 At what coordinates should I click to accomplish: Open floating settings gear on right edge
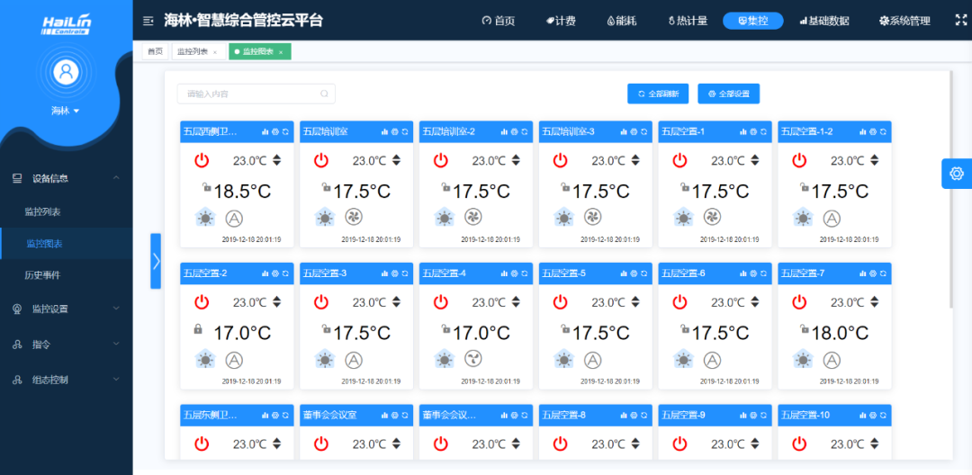pyautogui.click(x=956, y=173)
